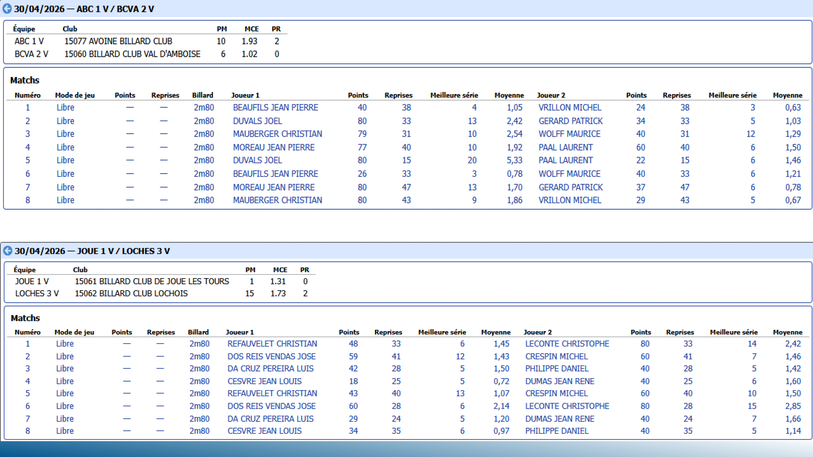Click LECONTE CHRISTOPHE in JOUE match 6
Screen dimensions: 813x457
(x=567, y=406)
